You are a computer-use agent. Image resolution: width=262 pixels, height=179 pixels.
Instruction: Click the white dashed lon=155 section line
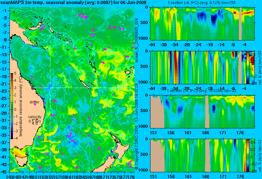coord(50,89)
